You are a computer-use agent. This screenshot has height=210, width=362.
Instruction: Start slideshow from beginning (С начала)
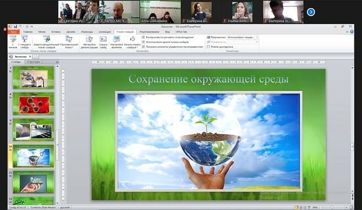coord(13,42)
